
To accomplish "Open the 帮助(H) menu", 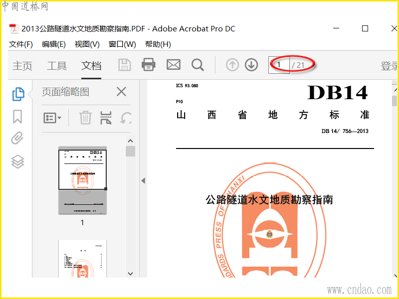I will pos(158,44).
